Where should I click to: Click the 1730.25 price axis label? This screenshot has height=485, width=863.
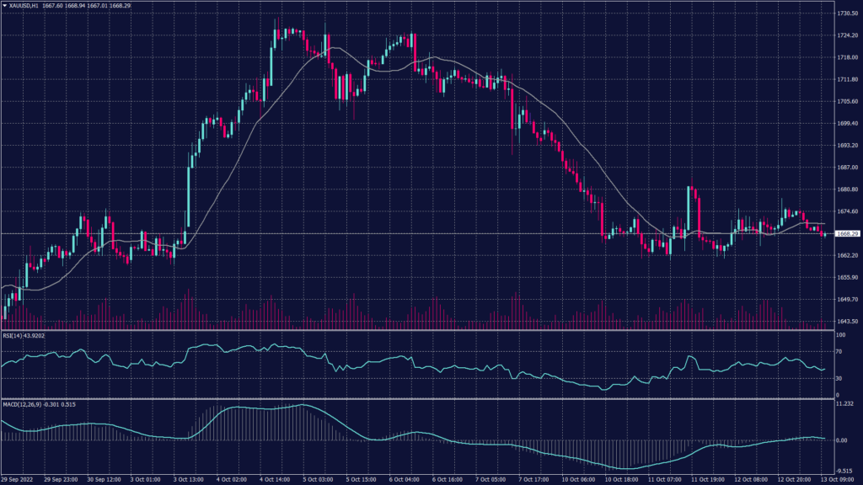click(x=847, y=13)
